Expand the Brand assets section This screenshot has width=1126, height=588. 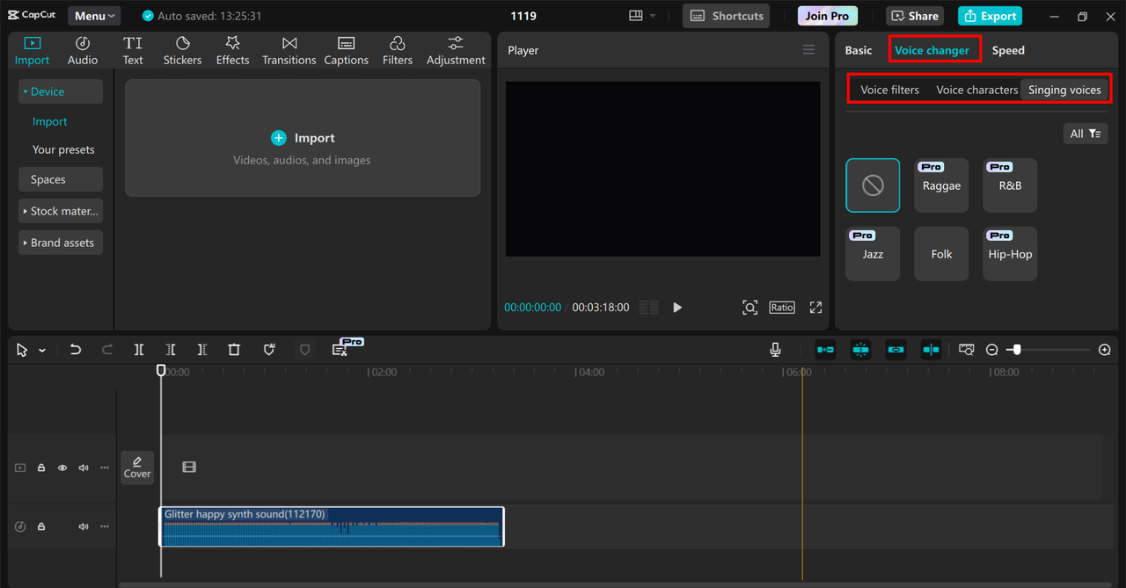[x=61, y=243]
